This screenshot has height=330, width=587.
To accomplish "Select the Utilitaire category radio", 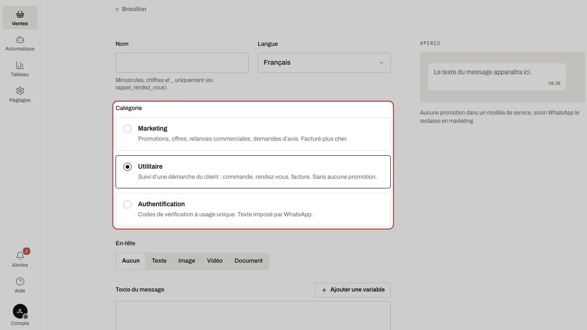I will [x=127, y=167].
